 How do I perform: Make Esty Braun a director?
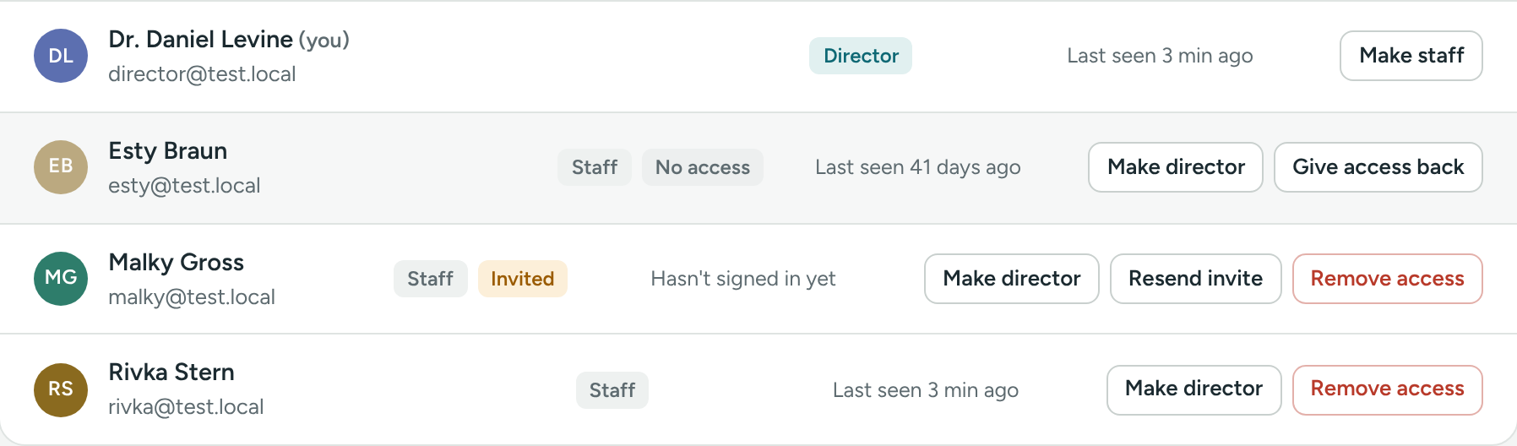coord(1176,167)
